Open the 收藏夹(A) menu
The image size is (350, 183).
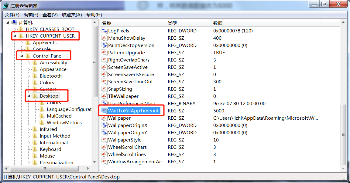click(x=72, y=15)
